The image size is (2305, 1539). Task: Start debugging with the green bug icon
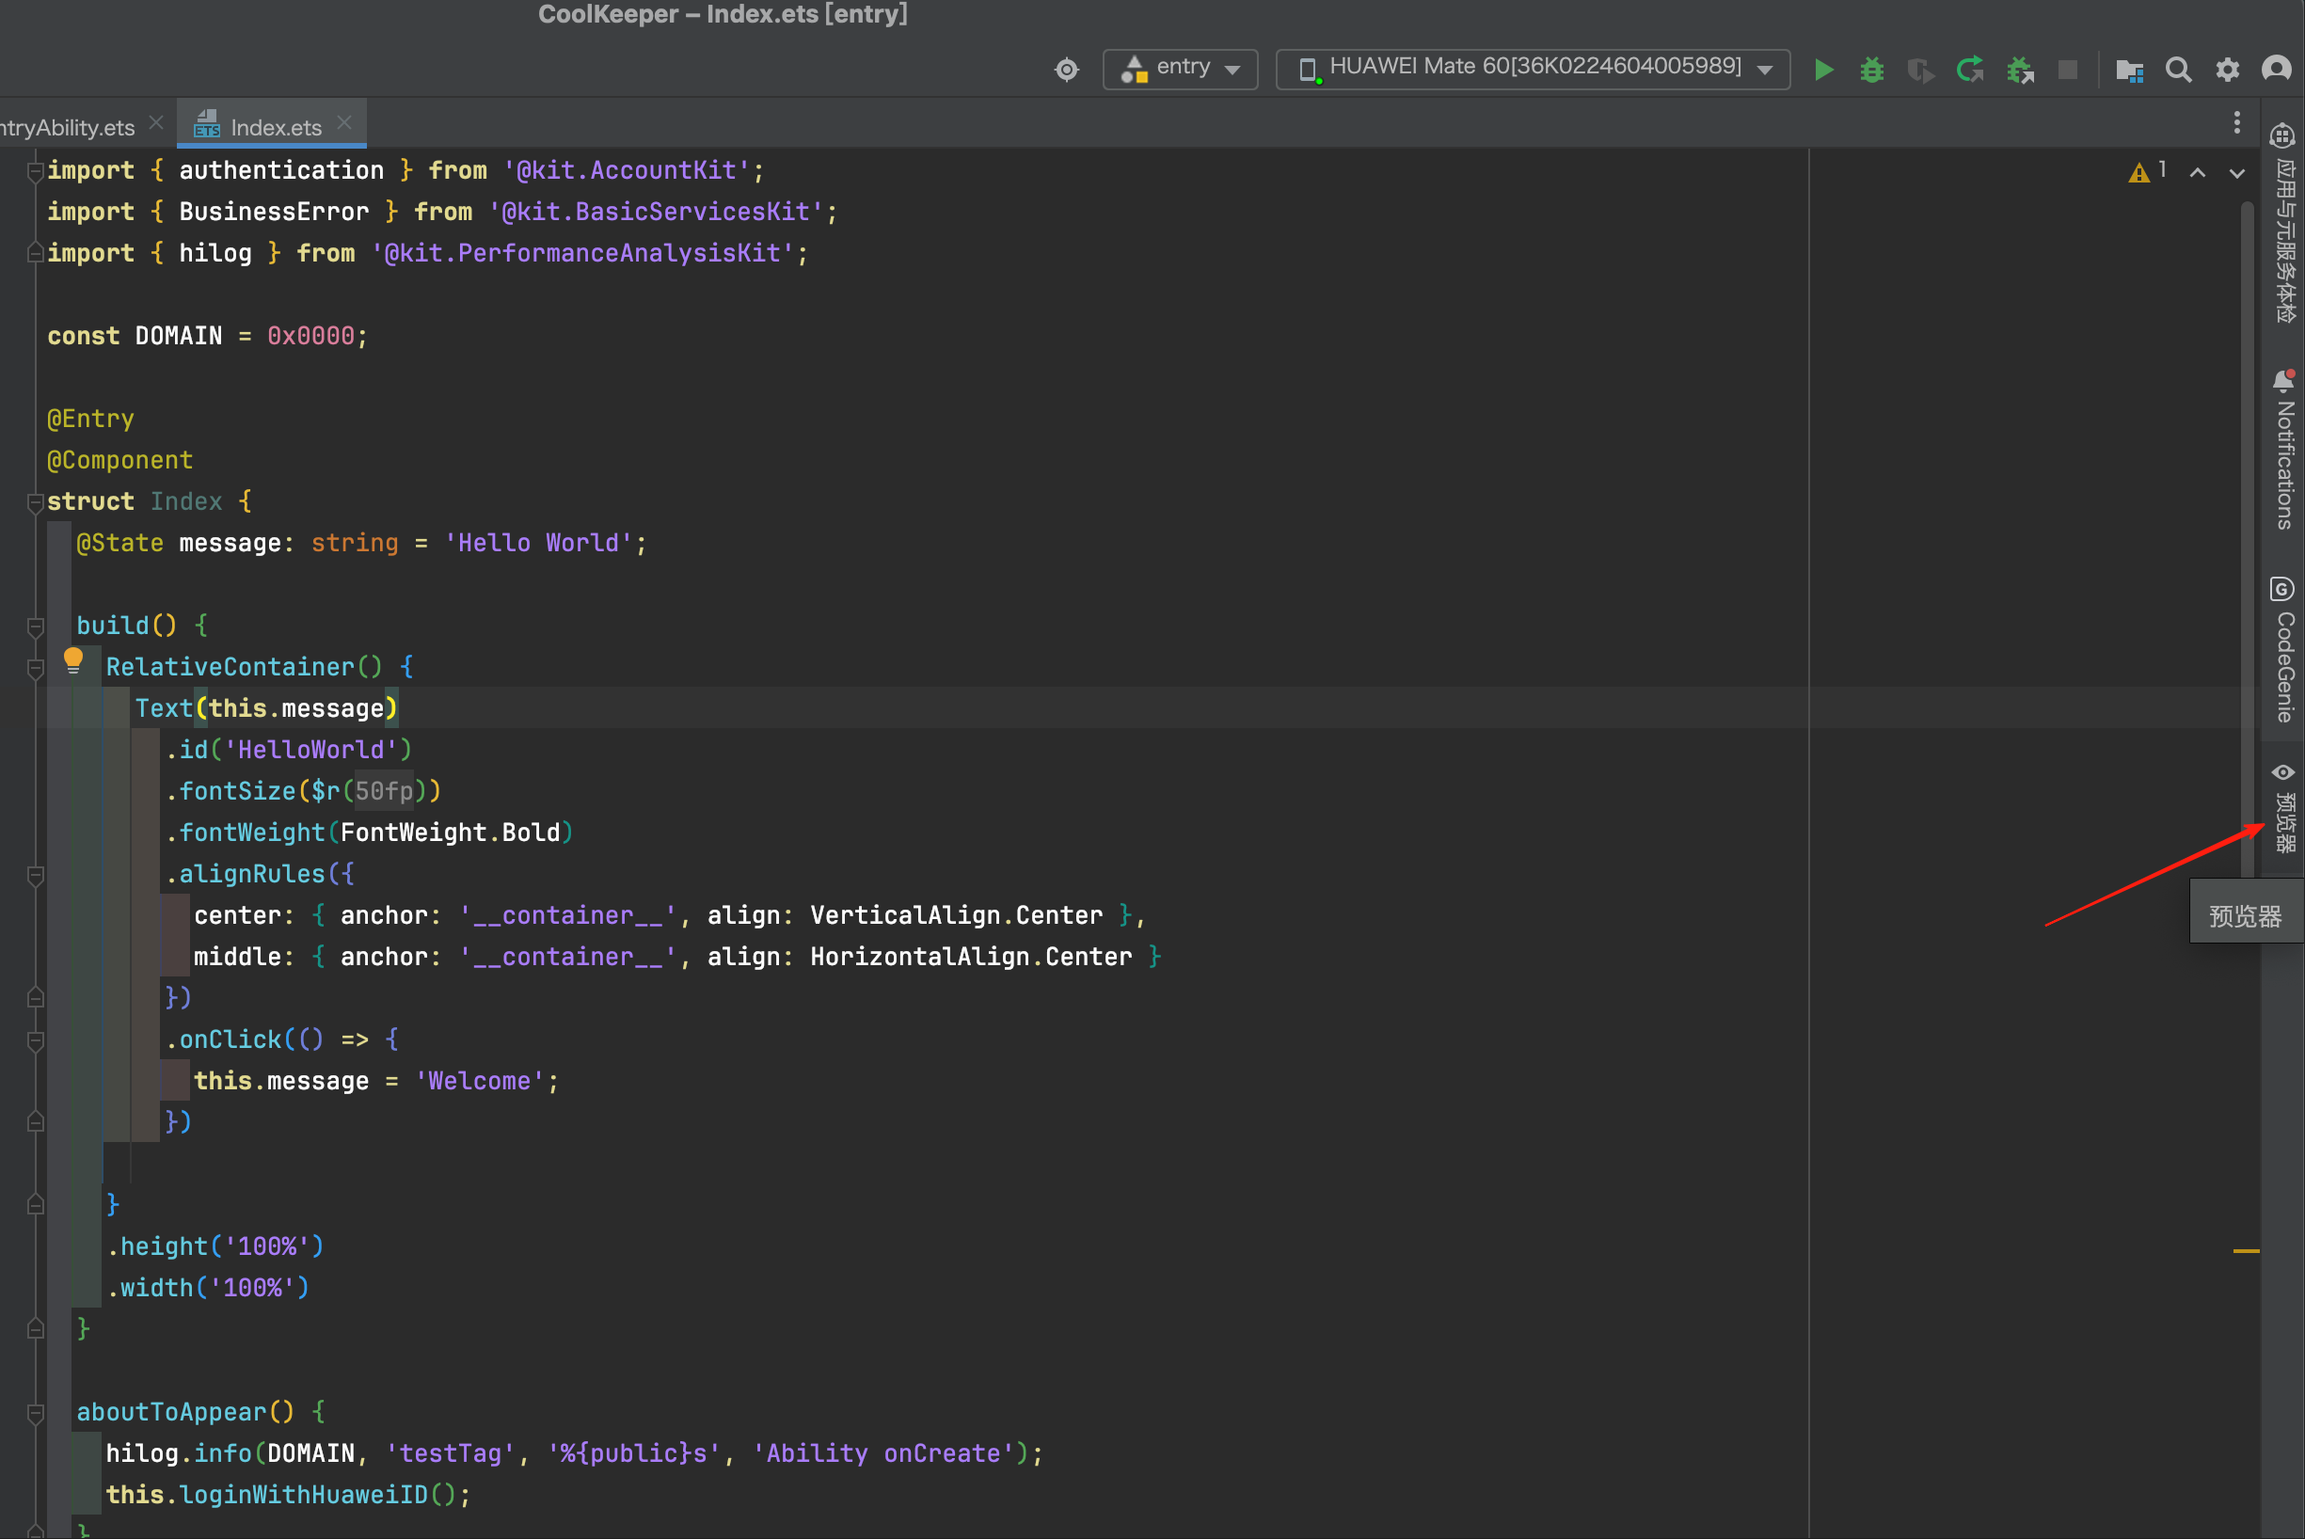(1872, 70)
